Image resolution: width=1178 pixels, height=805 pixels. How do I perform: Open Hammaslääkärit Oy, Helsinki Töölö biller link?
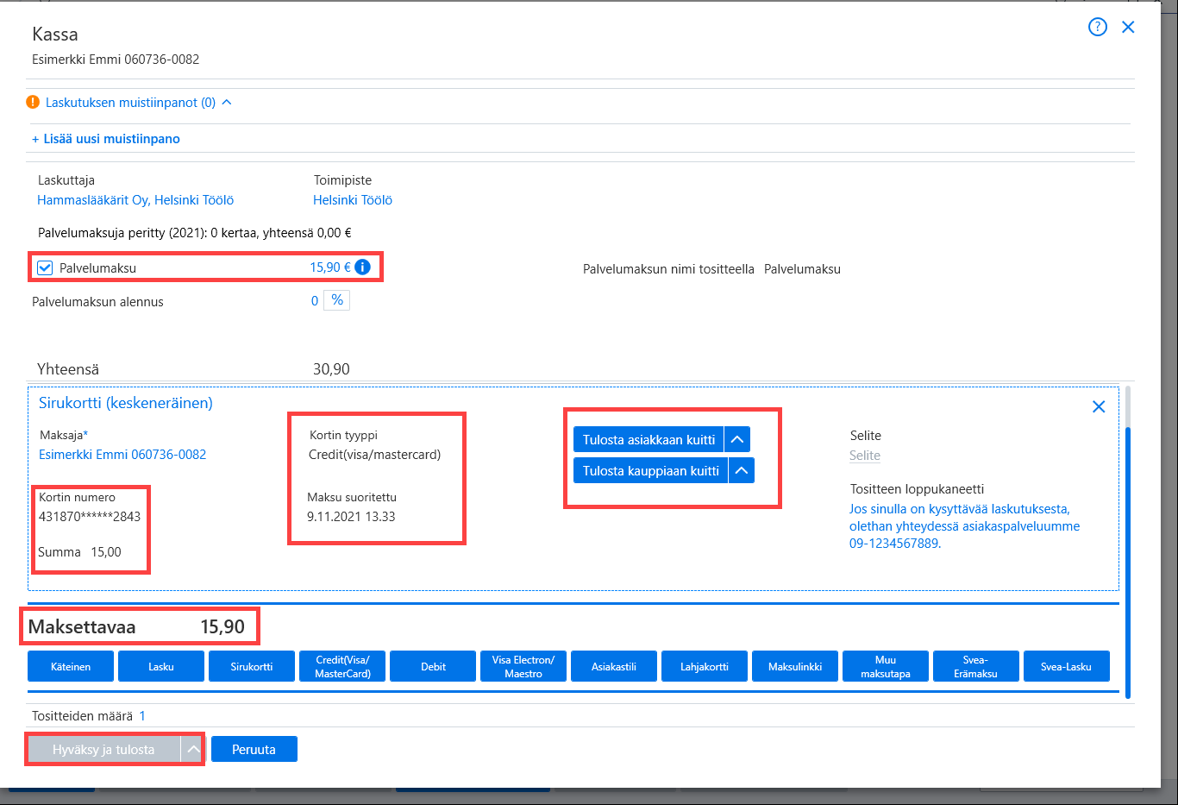click(x=135, y=200)
